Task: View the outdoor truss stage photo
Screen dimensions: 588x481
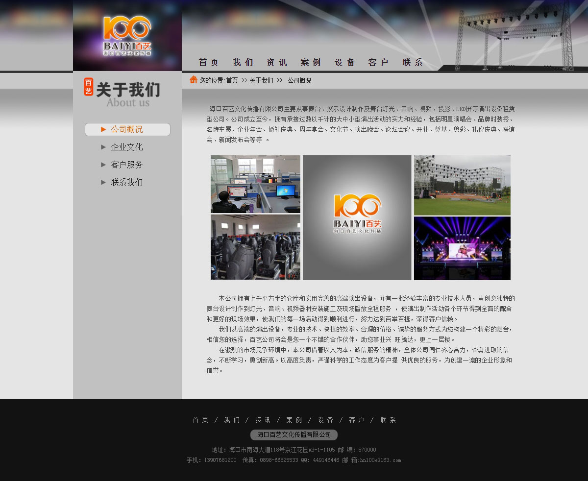Action: (462, 185)
